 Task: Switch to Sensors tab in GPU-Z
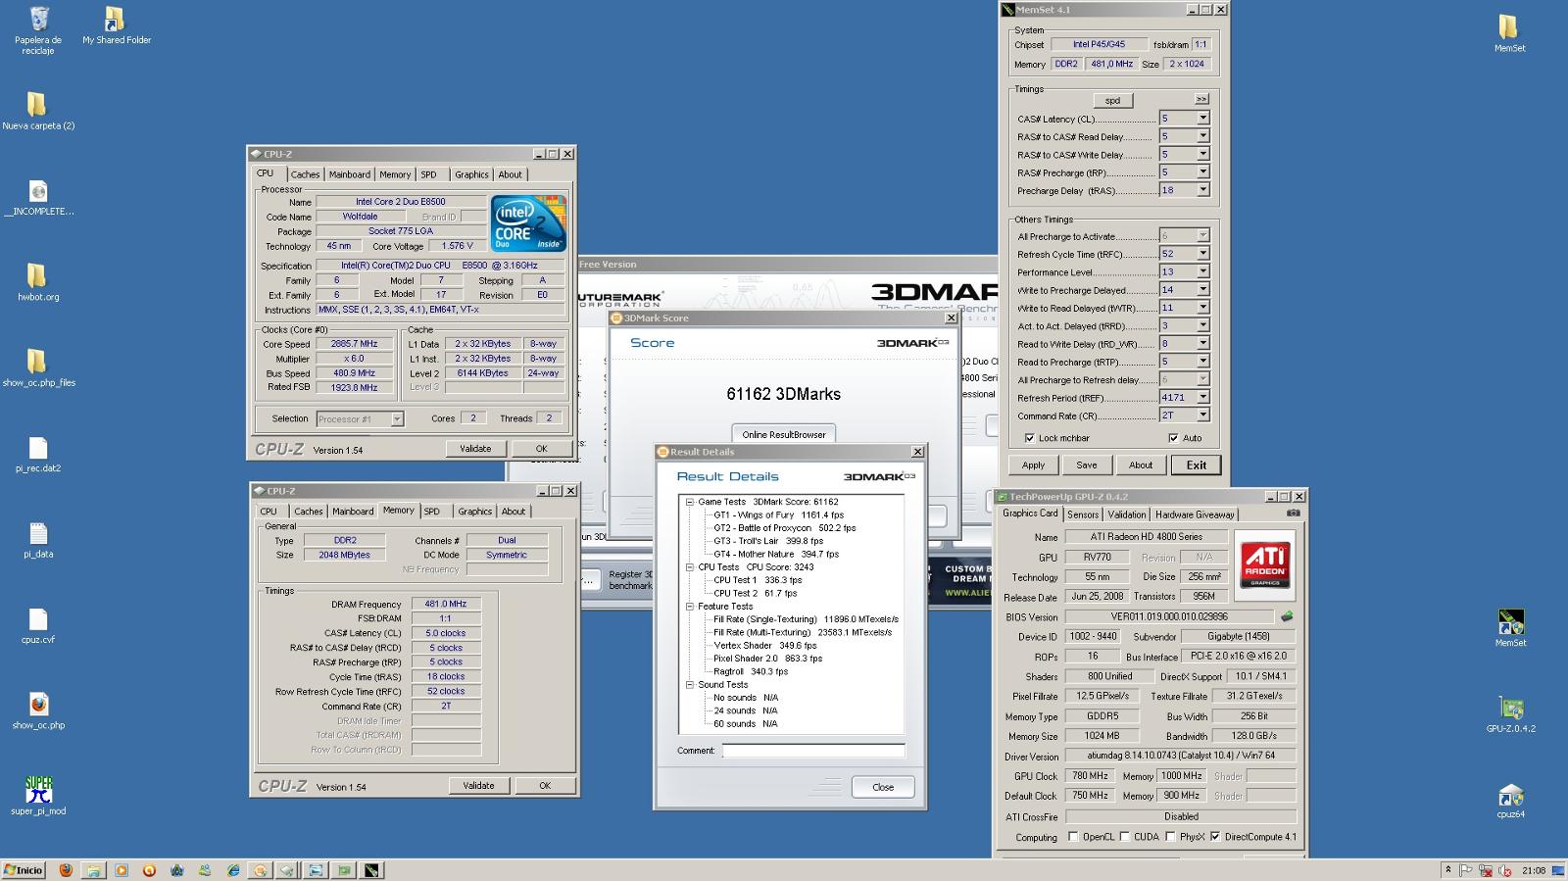pyautogui.click(x=1083, y=514)
